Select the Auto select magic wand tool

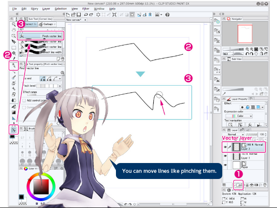click(14, 53)
